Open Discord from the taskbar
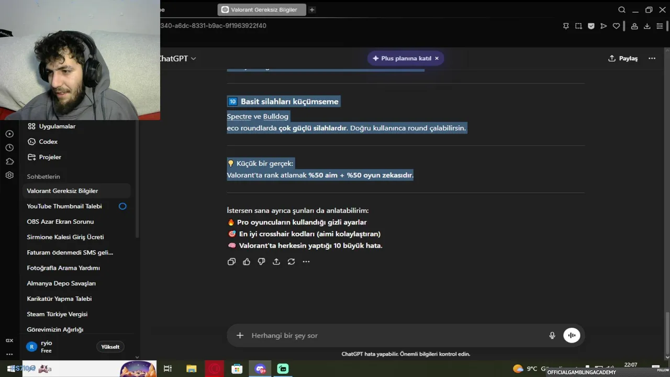This screenshot has width=670, height=377. point(260,369)
